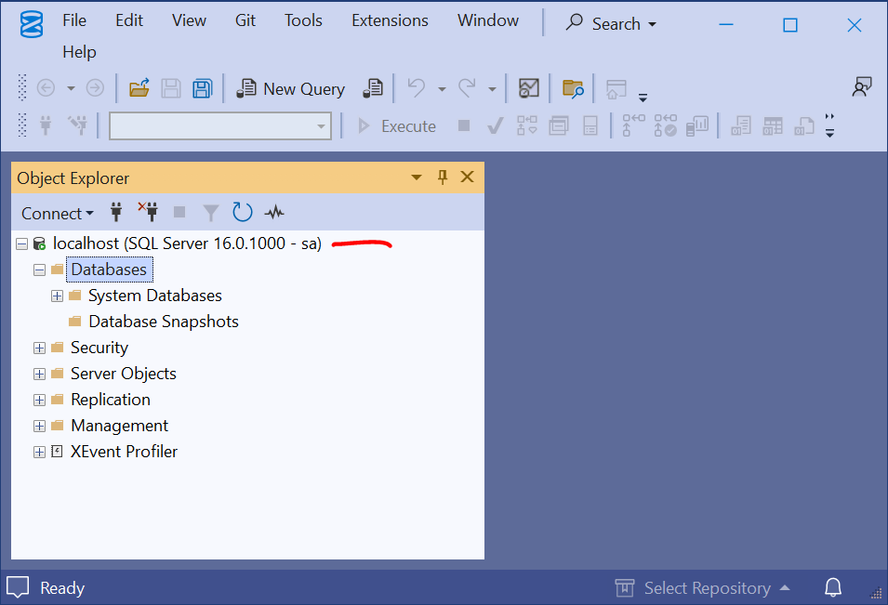Click the Save All disks icon

202,89
